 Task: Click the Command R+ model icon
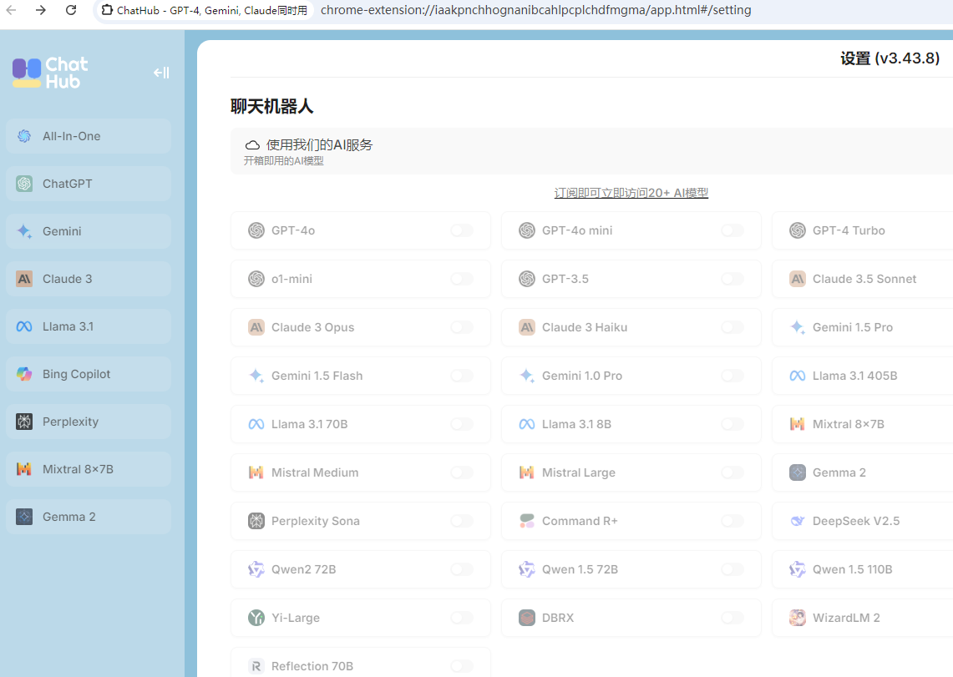coord(526,521)
